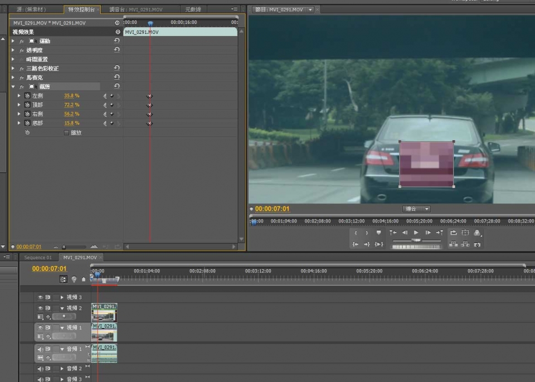Click the set marker icon in program monitor
The width and height of the screenshot is (535, 382).
379,233
